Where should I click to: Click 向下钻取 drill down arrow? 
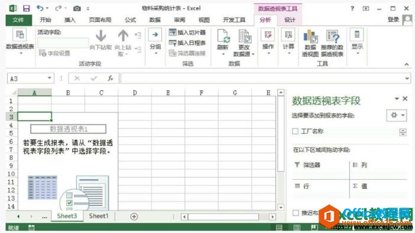(x=101, y=40)
